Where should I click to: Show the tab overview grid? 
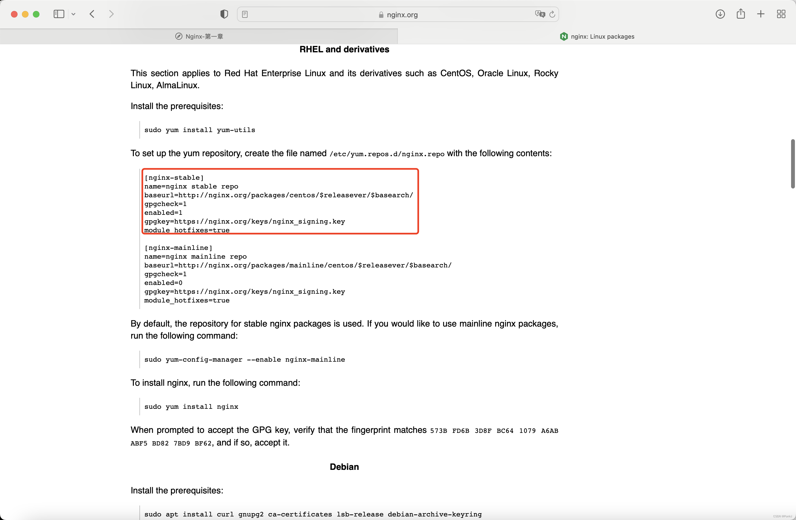pos(781,14)
